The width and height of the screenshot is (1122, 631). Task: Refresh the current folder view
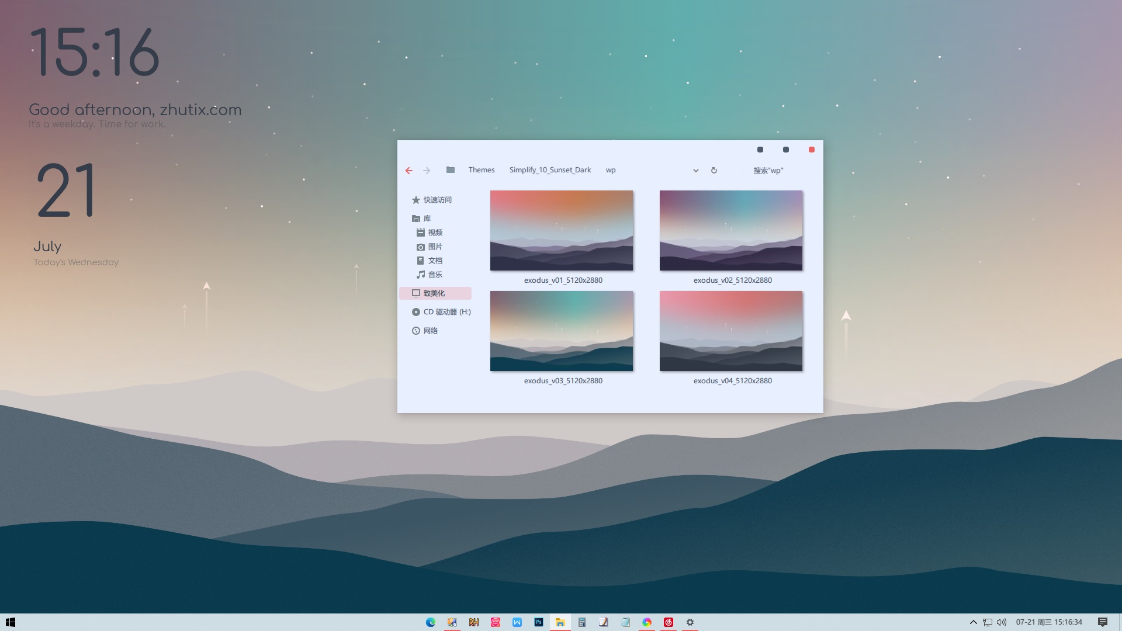click(714, 171)
